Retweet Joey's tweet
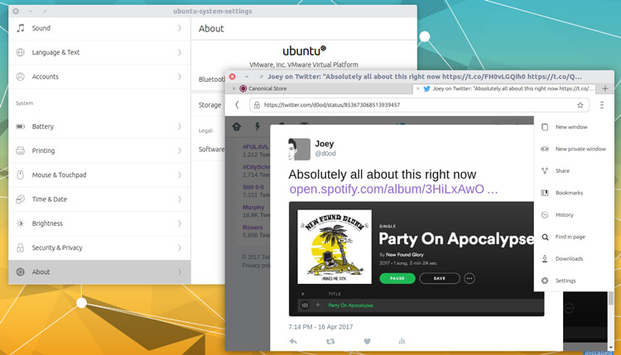Screen dimensions: 621x355 330,341
